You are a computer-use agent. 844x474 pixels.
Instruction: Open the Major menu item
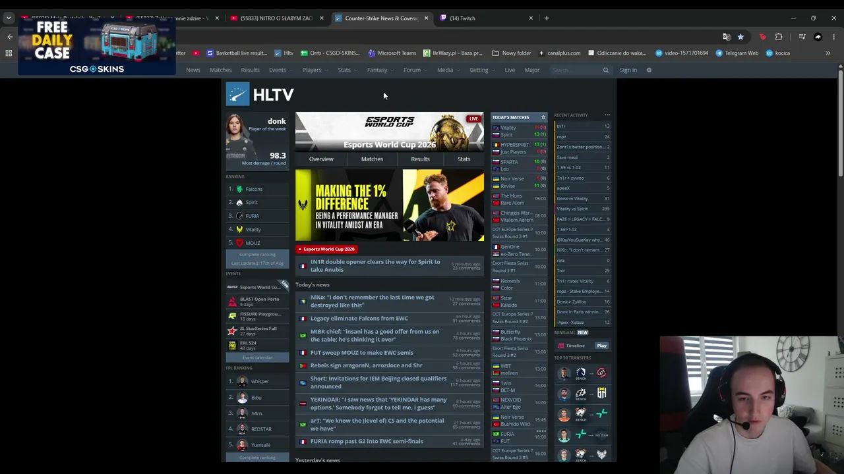click(531, 70)
